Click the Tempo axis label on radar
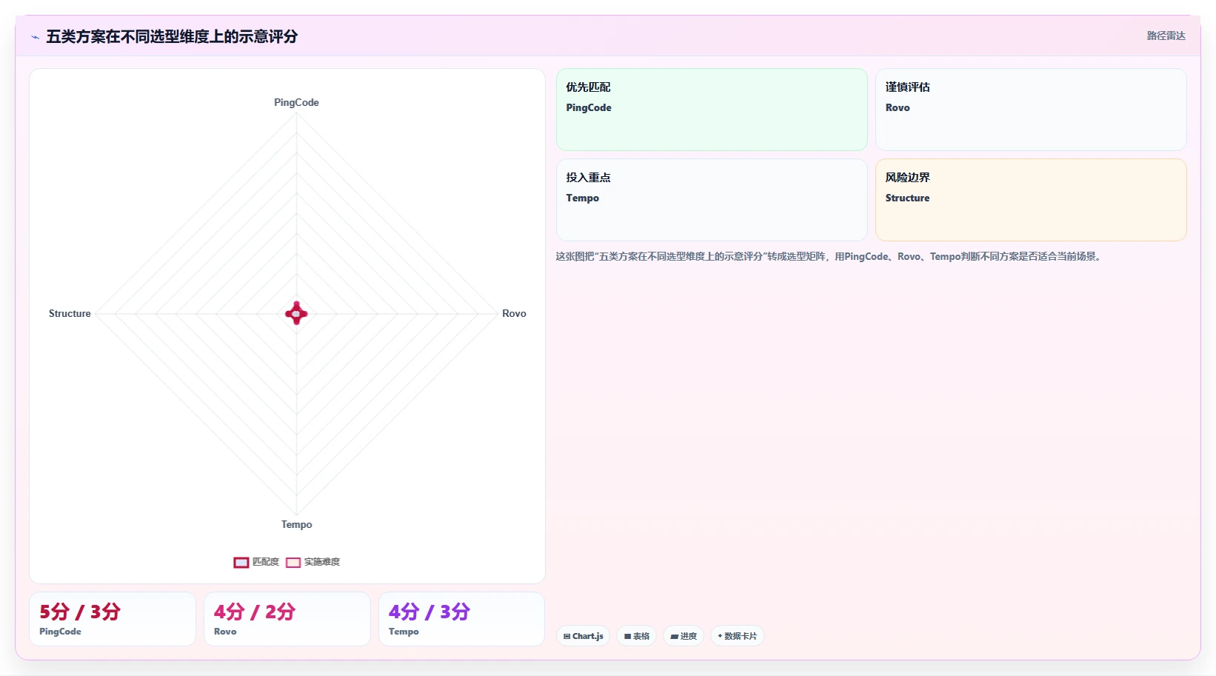Image resolution: width=1216 pixels, height=676 pixels. (296, 524)
